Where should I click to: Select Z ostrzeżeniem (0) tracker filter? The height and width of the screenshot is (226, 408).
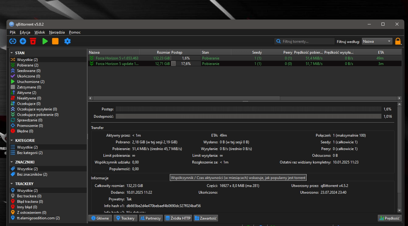tap(48, 213)
